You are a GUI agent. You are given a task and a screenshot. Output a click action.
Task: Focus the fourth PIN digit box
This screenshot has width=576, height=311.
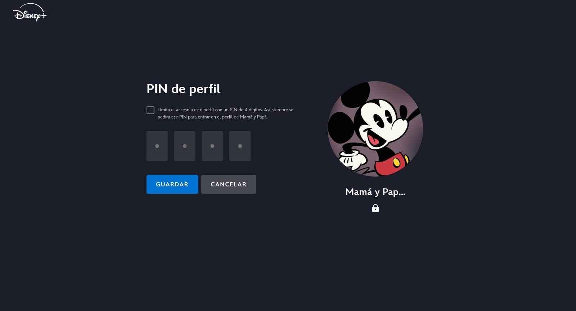(240, 146)
